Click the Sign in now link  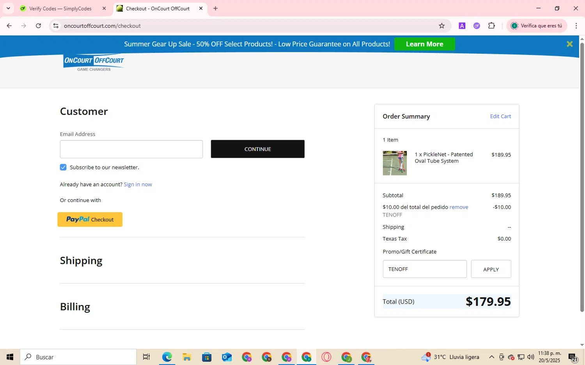138,184
